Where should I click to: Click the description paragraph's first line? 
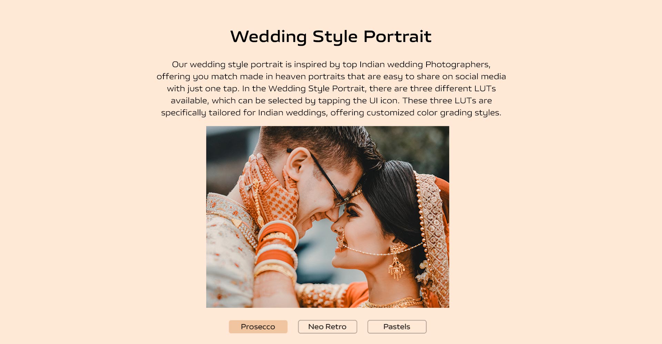331,64
